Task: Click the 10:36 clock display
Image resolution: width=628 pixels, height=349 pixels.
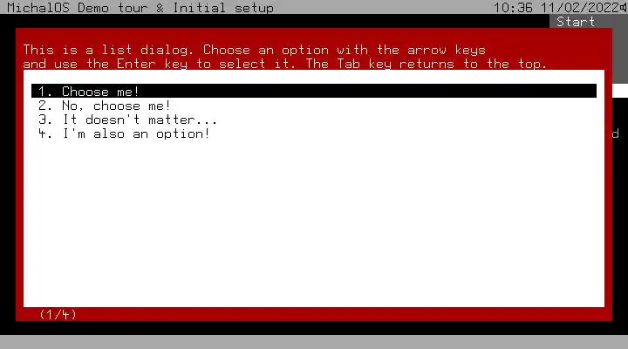Action: [513, 8]
